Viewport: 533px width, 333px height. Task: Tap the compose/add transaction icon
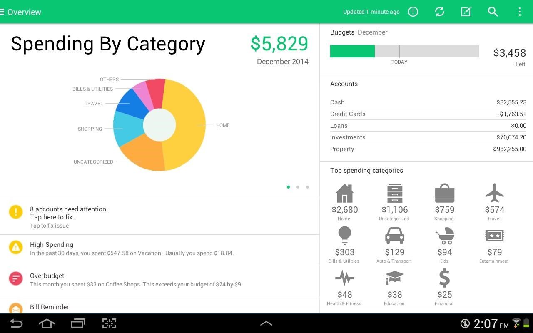click(x=466, y=12)
